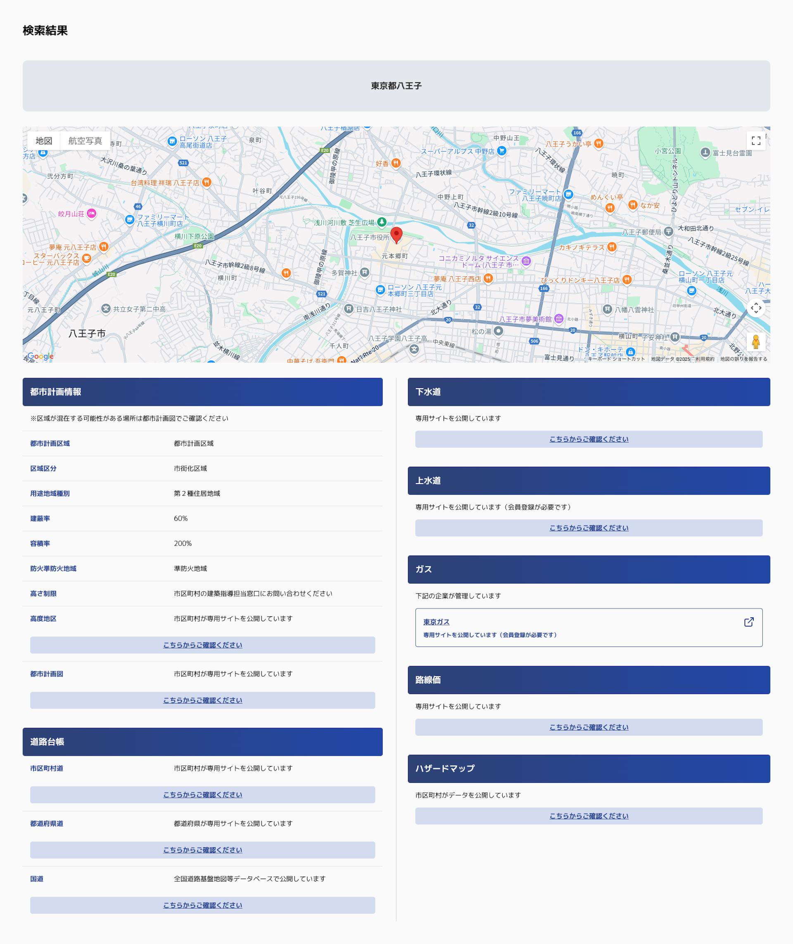Click the コニカミノルタ サイエンスドーム museum icon

point(527,261)
